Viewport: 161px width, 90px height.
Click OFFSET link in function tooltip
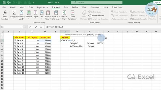(x=67, y=34)
